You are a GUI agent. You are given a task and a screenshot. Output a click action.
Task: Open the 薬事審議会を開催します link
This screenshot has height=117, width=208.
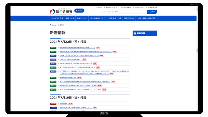click(68, 78)
